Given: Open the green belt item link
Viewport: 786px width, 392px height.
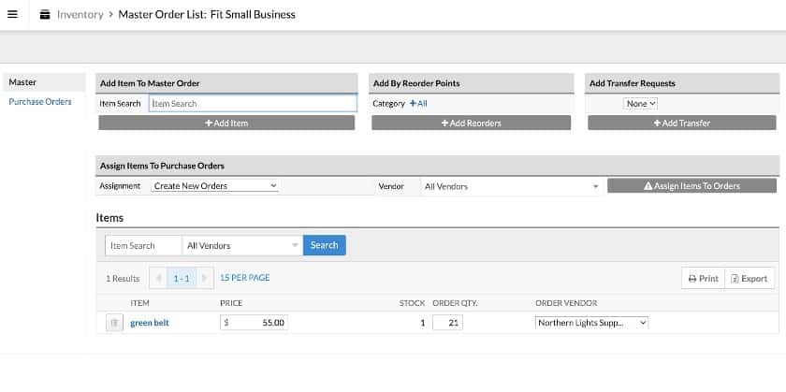Looking at the screenshot, I should [x=150, y=323].
